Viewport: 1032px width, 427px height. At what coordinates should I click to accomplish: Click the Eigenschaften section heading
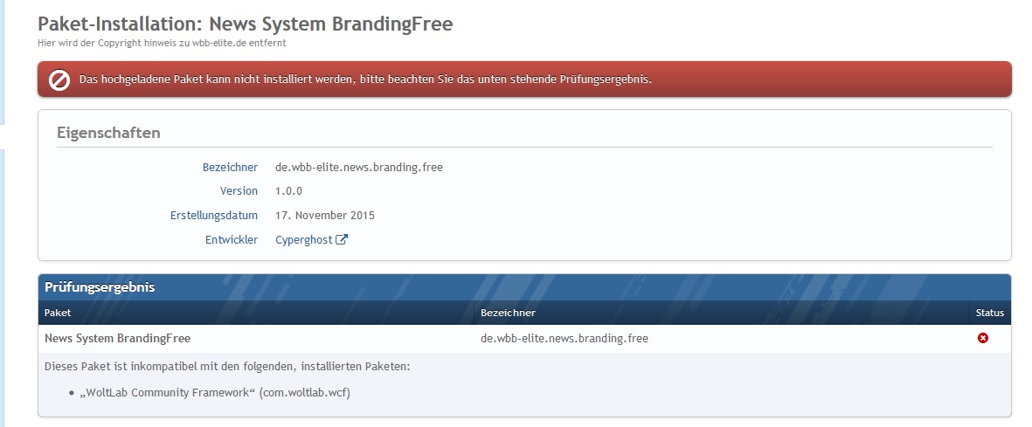click(x=108, y=132)
